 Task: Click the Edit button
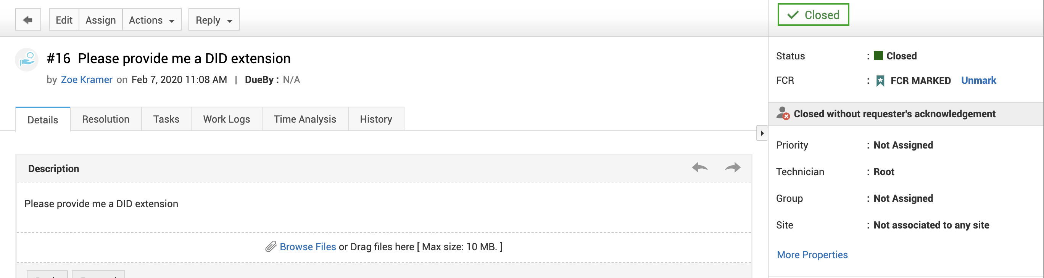tap(64, 20)
